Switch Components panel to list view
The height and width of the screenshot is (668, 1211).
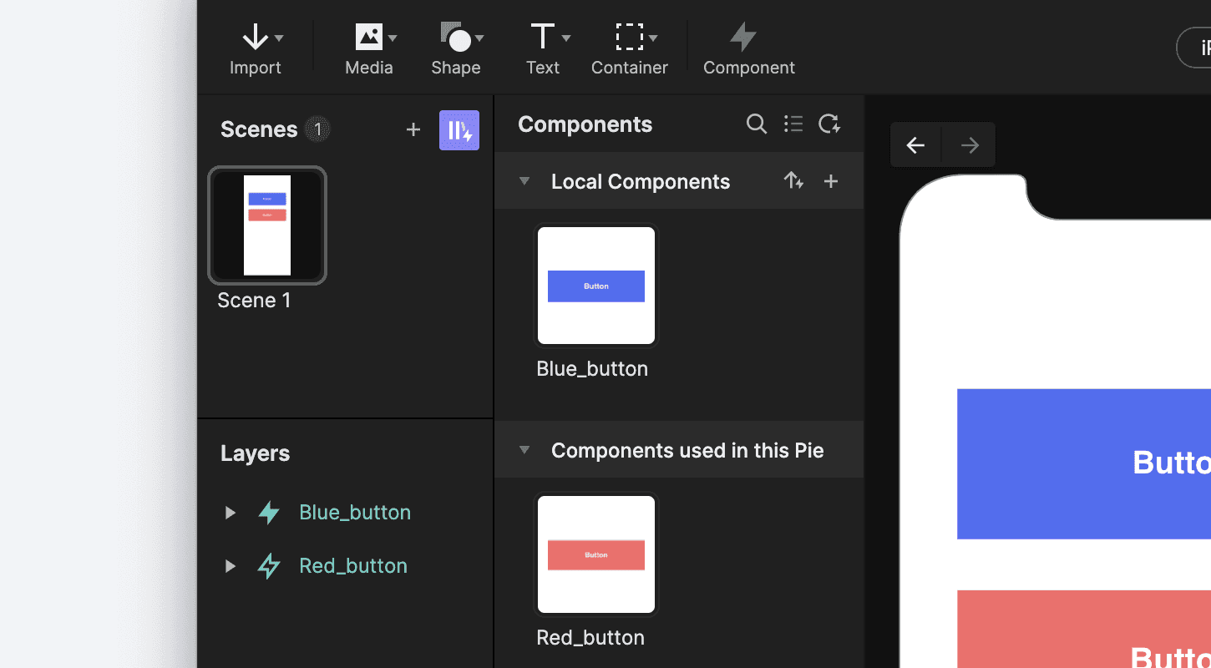click(x=793, y=124)
